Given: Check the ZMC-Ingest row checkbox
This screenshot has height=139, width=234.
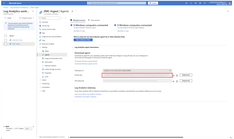Looking at the screenshot, I should click(5, 44).
